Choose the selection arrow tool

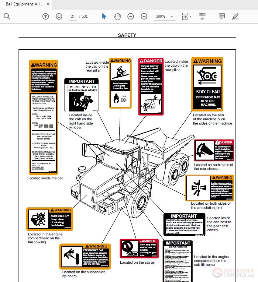click(104, 16)
